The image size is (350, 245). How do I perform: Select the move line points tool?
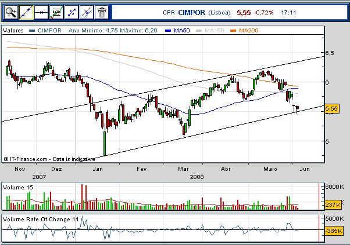[72, 12]
